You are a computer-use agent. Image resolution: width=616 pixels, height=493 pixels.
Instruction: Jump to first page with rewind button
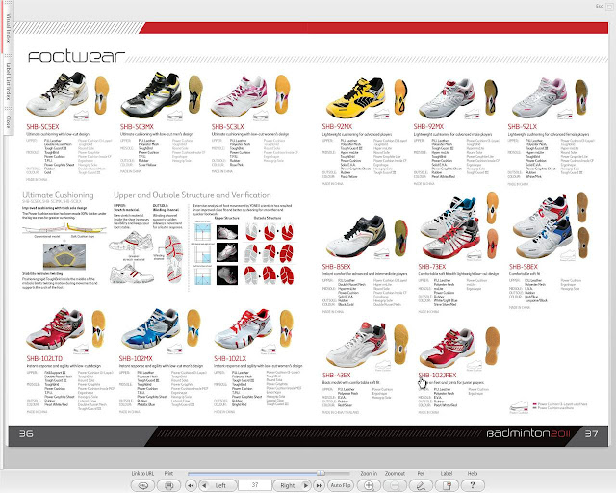[191, 485]
